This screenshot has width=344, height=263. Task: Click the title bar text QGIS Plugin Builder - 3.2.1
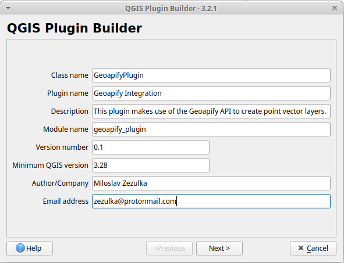click(171, 9)
